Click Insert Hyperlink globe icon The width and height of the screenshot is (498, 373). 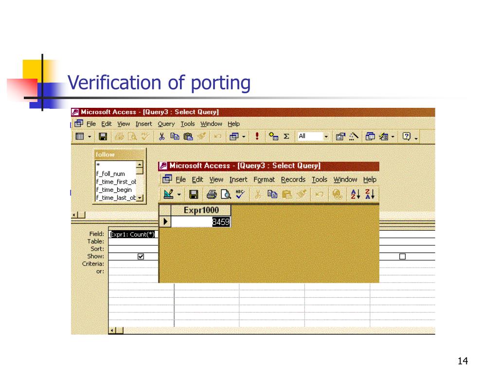337,194
